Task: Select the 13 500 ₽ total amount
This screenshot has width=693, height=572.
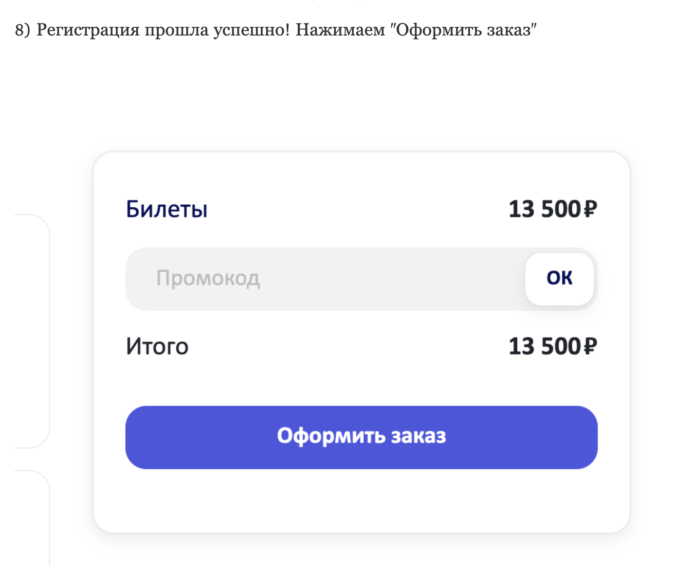Action: (x=554, y=346)
